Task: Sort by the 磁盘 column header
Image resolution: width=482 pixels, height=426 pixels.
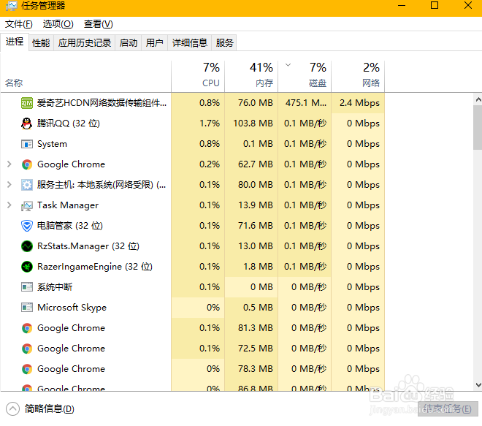Action: tap(305, 77)
